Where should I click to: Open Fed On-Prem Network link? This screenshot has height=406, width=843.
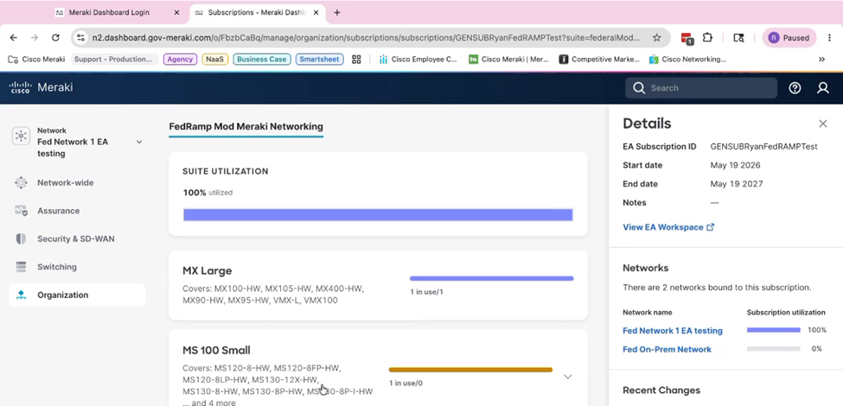point(667,349)
